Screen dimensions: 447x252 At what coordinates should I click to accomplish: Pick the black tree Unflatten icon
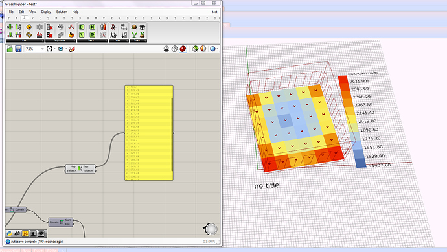point(142,27)
